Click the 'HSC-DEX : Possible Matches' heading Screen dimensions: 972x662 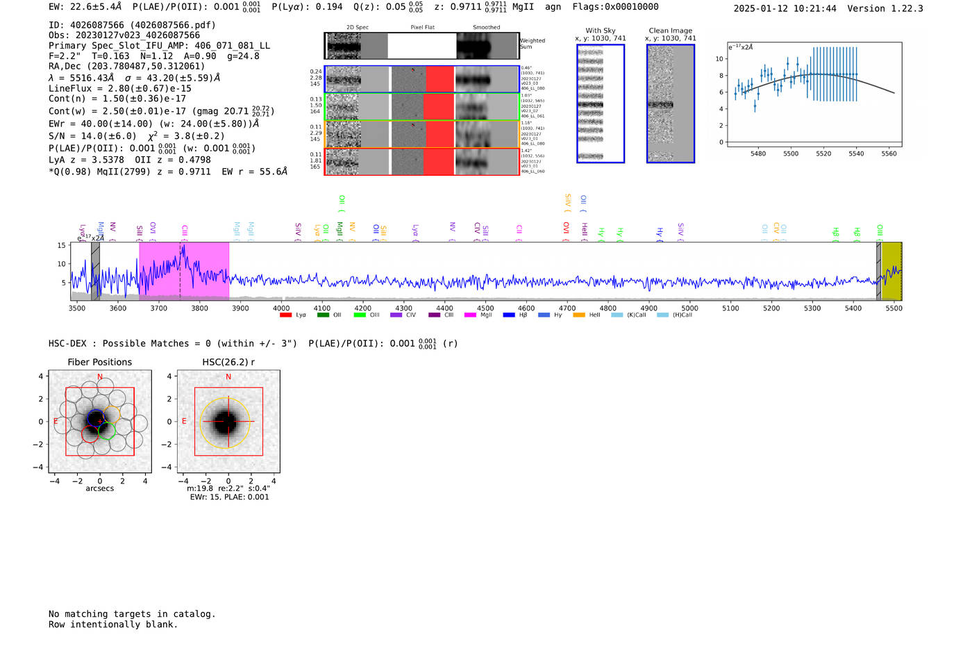pyautogui.click(x=253, y=343)
